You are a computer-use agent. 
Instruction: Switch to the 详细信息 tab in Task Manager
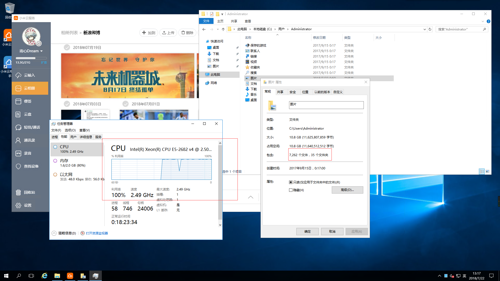tap(86, 137)
